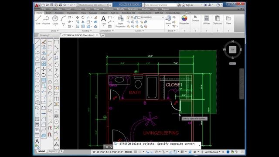The image size is (279, 157).
Task: Switch to the Manage ribbon tab
Action: pyautogui.click(x=93, y=13)
